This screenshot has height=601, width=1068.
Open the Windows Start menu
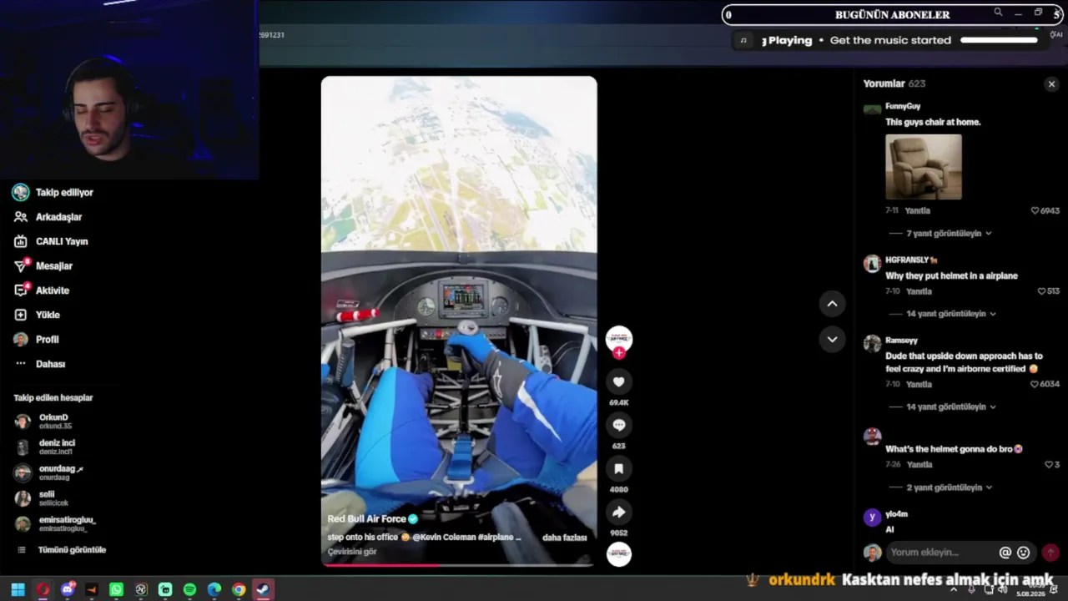click(18, 590)
